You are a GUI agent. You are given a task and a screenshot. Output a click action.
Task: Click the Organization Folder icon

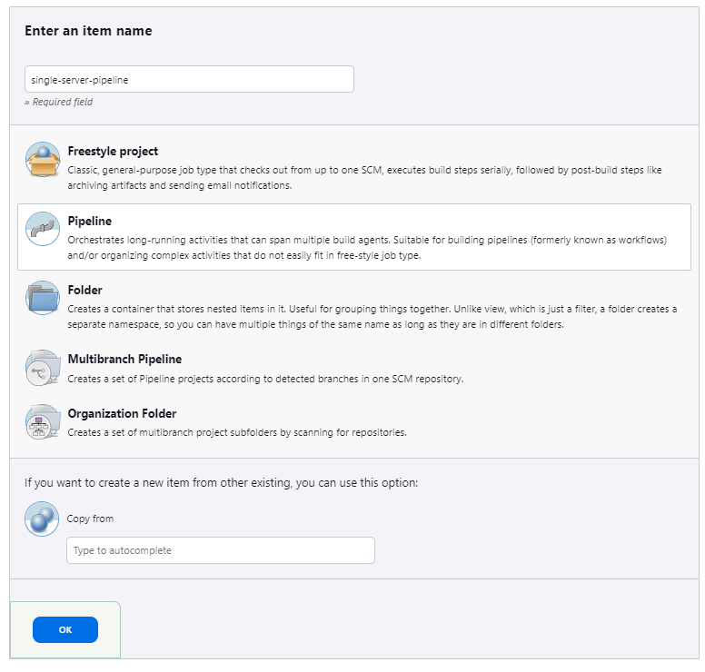[x=43, y=421]
